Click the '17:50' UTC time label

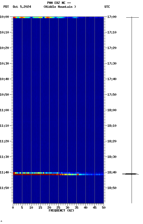click(112, 95)
